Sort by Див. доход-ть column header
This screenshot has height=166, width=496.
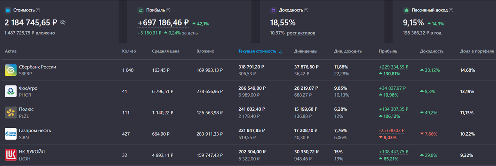click(348, 51)
